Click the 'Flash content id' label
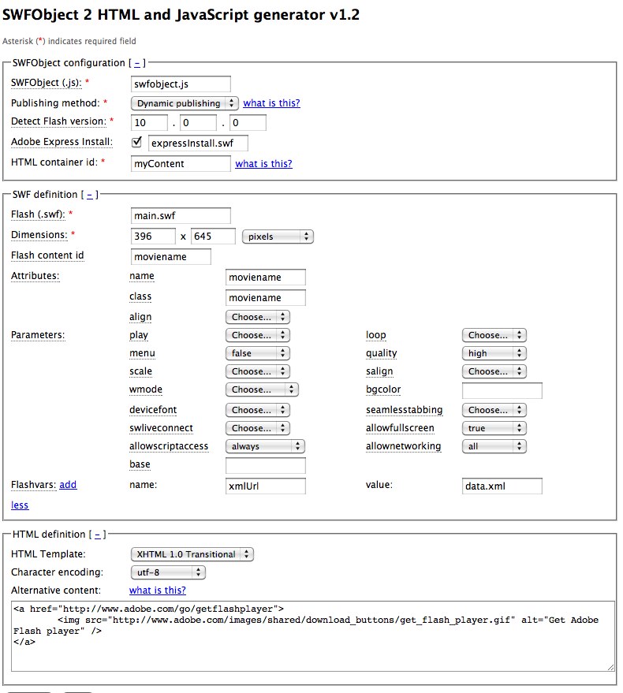 47,255
